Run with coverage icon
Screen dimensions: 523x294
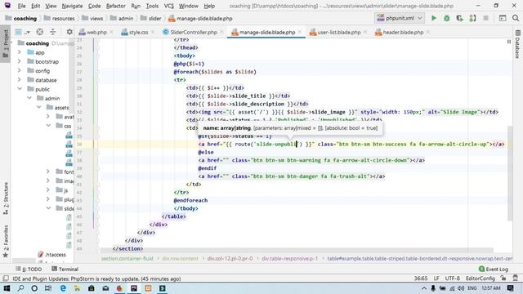point(459,18)
